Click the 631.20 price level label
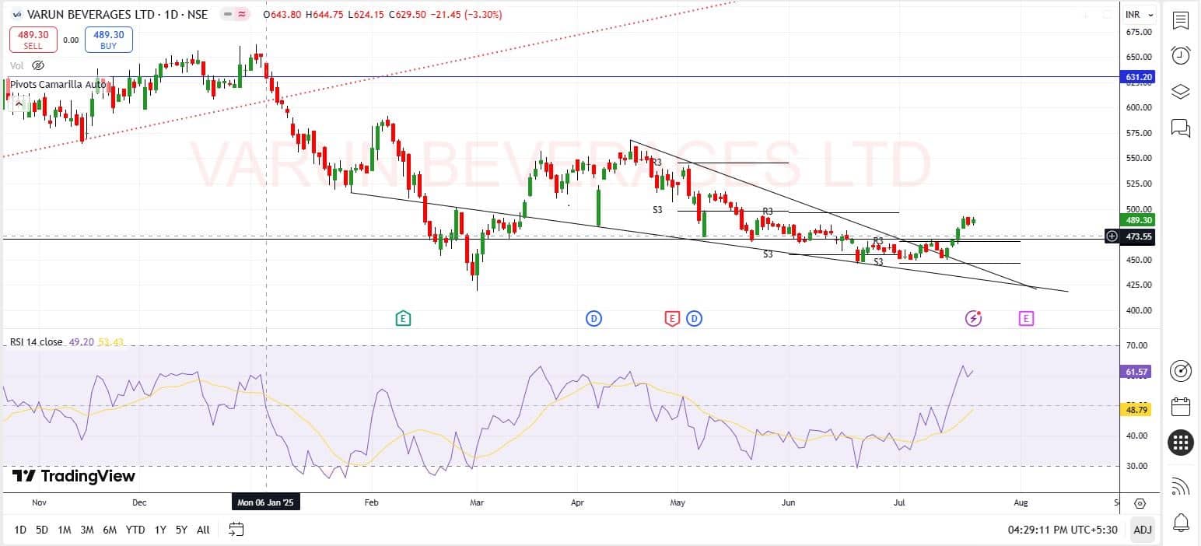 (1139, 77)
